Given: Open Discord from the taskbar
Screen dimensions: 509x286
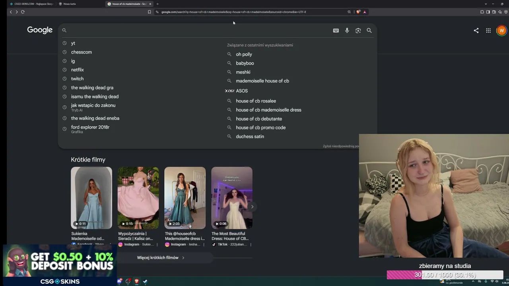Looking at the screenshot, I should pyautogui.click(x=119, y=281).
